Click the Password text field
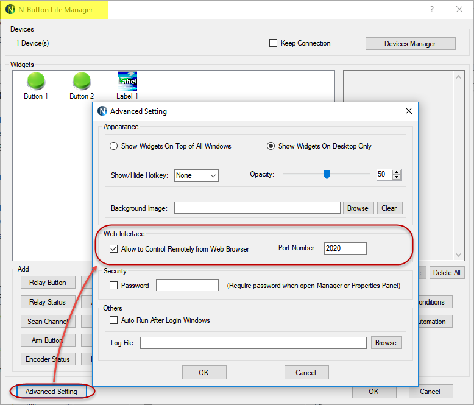Image resolution: width=474 pixels, height=405 pixels. tap(187, 285)
